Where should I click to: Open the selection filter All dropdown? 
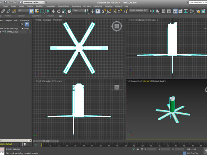23,10
